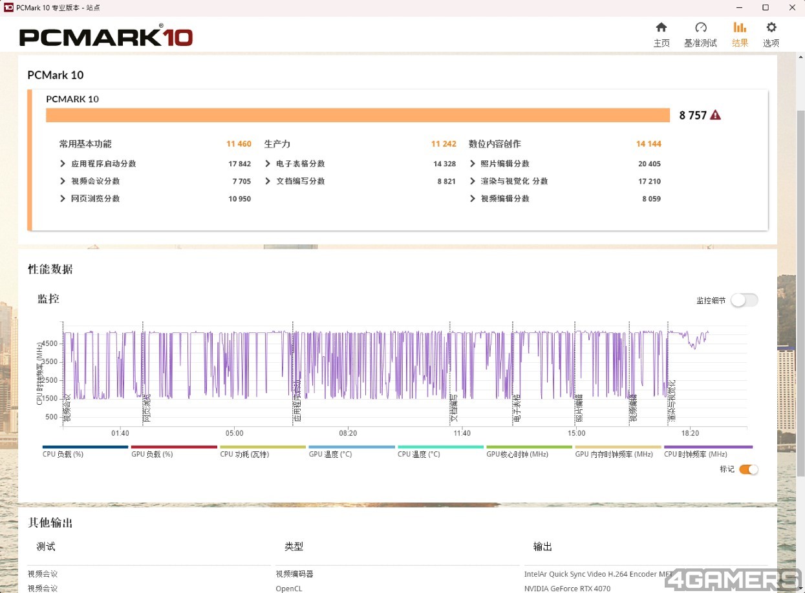This screenshot has width=805, height=593.
Task: Click the 文档编写 marker on the chart
Action: tap(454, 409)
